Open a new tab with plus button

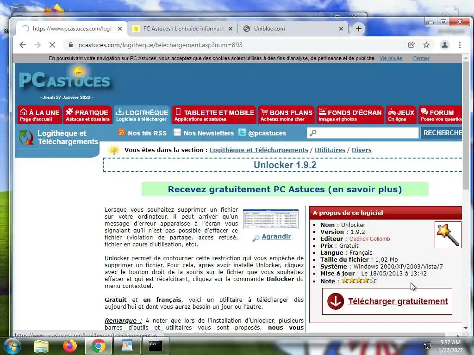pyautogui.click(x=359, y=29)
